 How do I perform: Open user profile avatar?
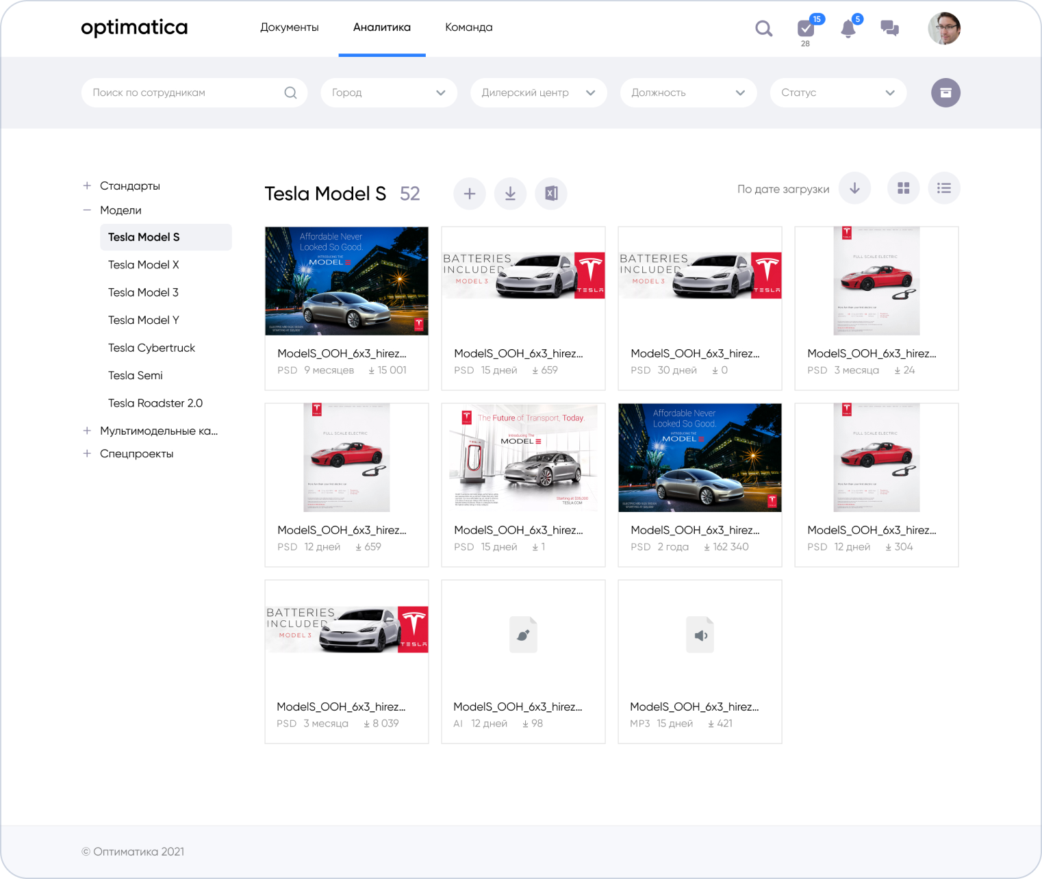(x=944, y=28)
